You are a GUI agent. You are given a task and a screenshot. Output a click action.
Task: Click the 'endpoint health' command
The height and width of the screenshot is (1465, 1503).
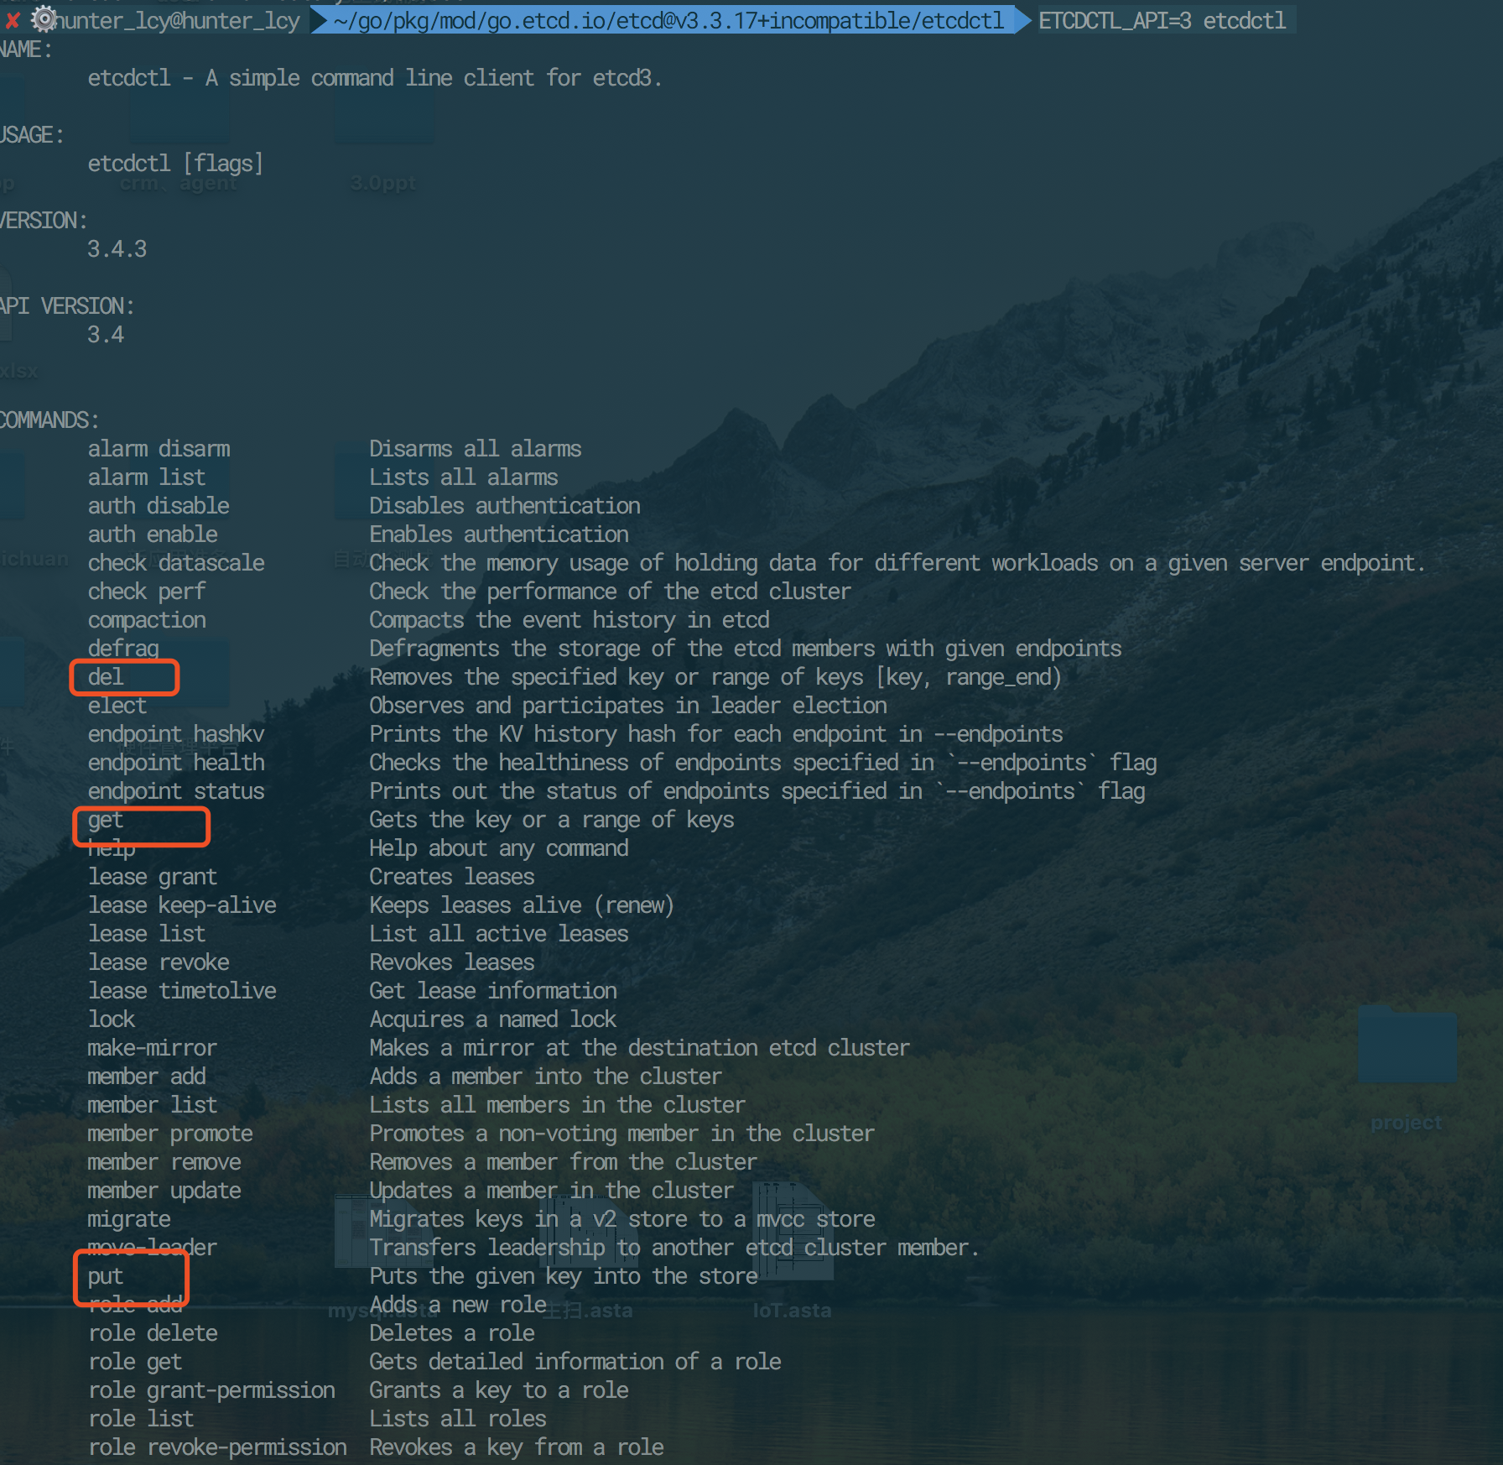[176, 763]
